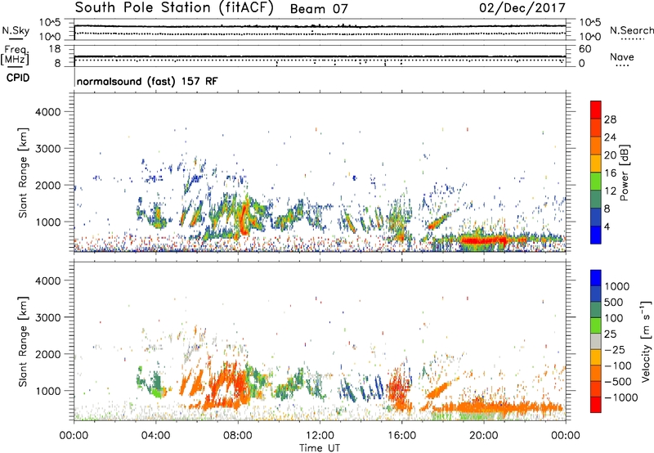Click the 'Nave' legend label
The height and width of the screenshot is (453, 654).
pos(621,56)
